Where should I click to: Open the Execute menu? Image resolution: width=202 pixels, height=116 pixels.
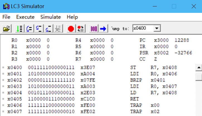25,17
